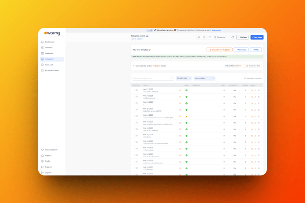Edit the test@gmail.com template
This screenshot has height=203, width=305.
click(255, 97)
